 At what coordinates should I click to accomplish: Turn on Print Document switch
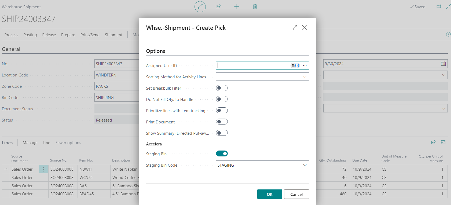tap(222, 122)
